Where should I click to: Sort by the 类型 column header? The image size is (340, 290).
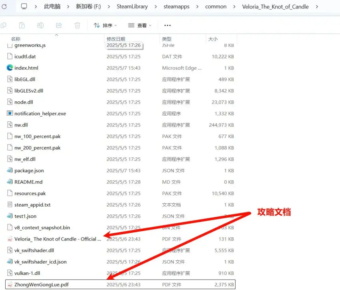click(x=167, y=39)
